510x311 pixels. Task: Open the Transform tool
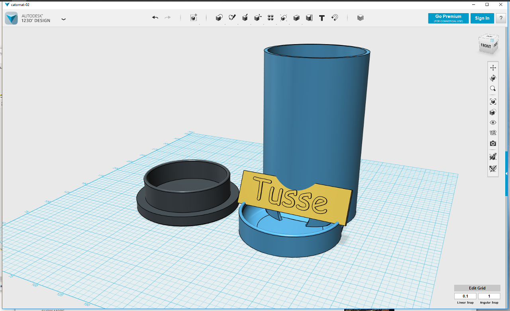[194, 18]
